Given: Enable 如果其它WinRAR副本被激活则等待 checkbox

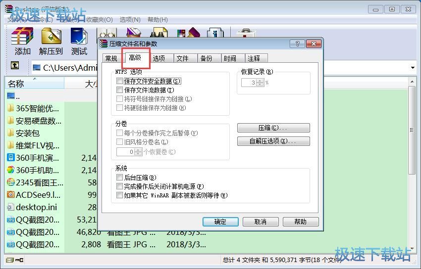Looking at the screenshot, I should tap(119, 195).
